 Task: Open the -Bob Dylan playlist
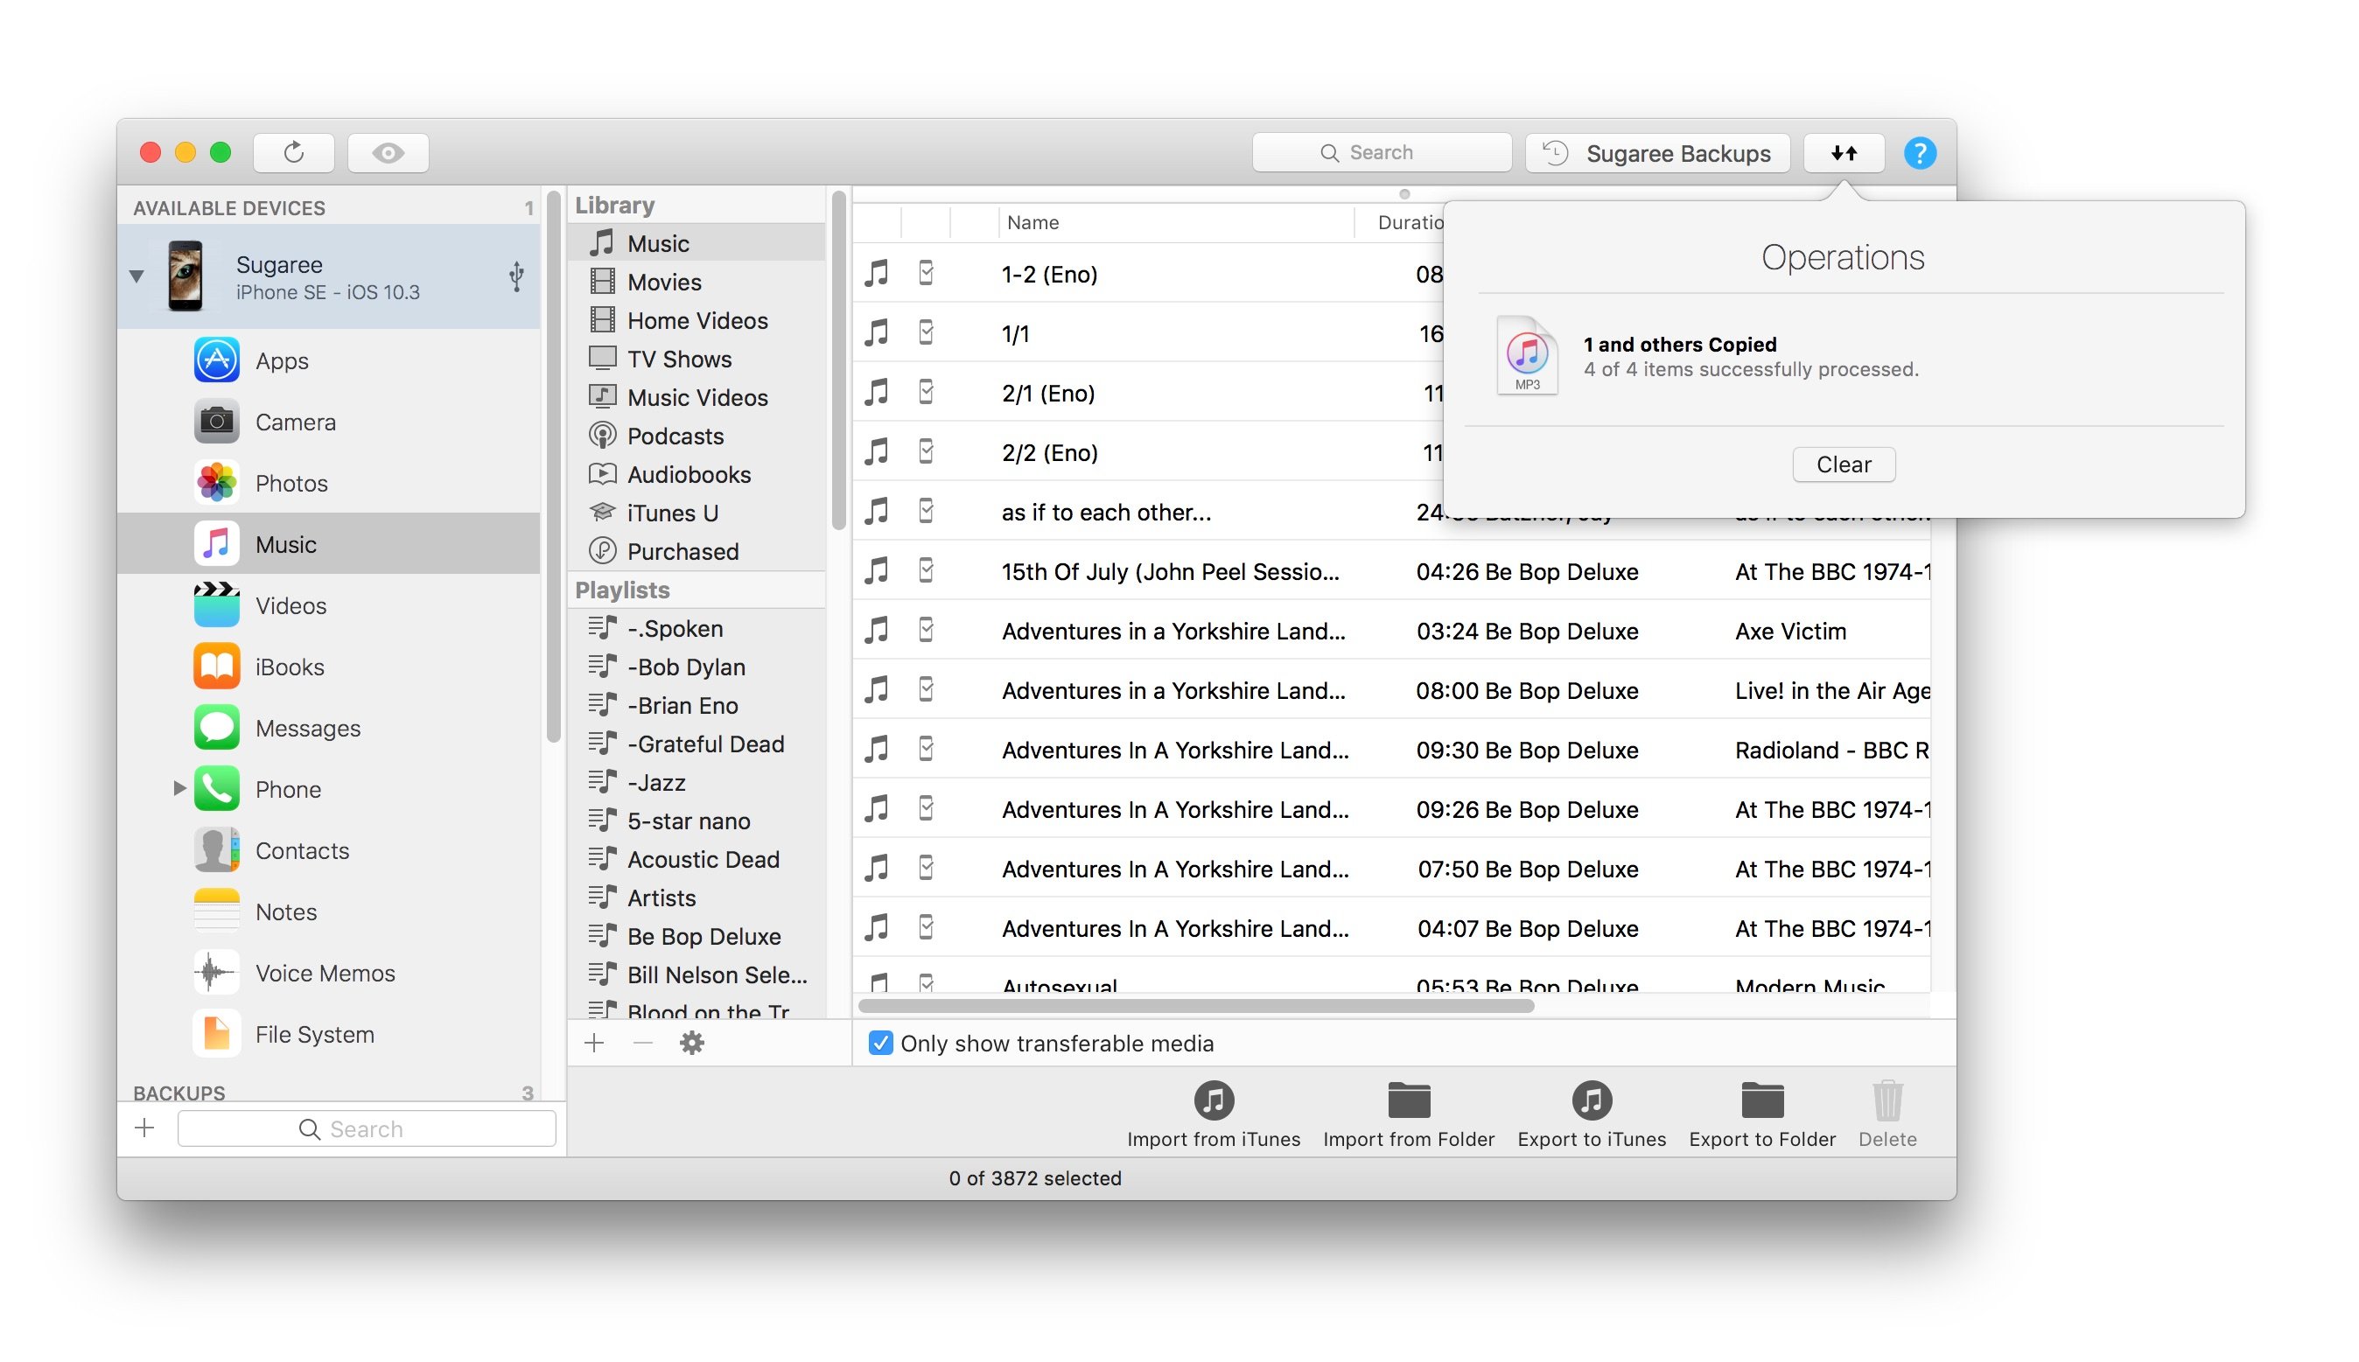pos(696,666)
